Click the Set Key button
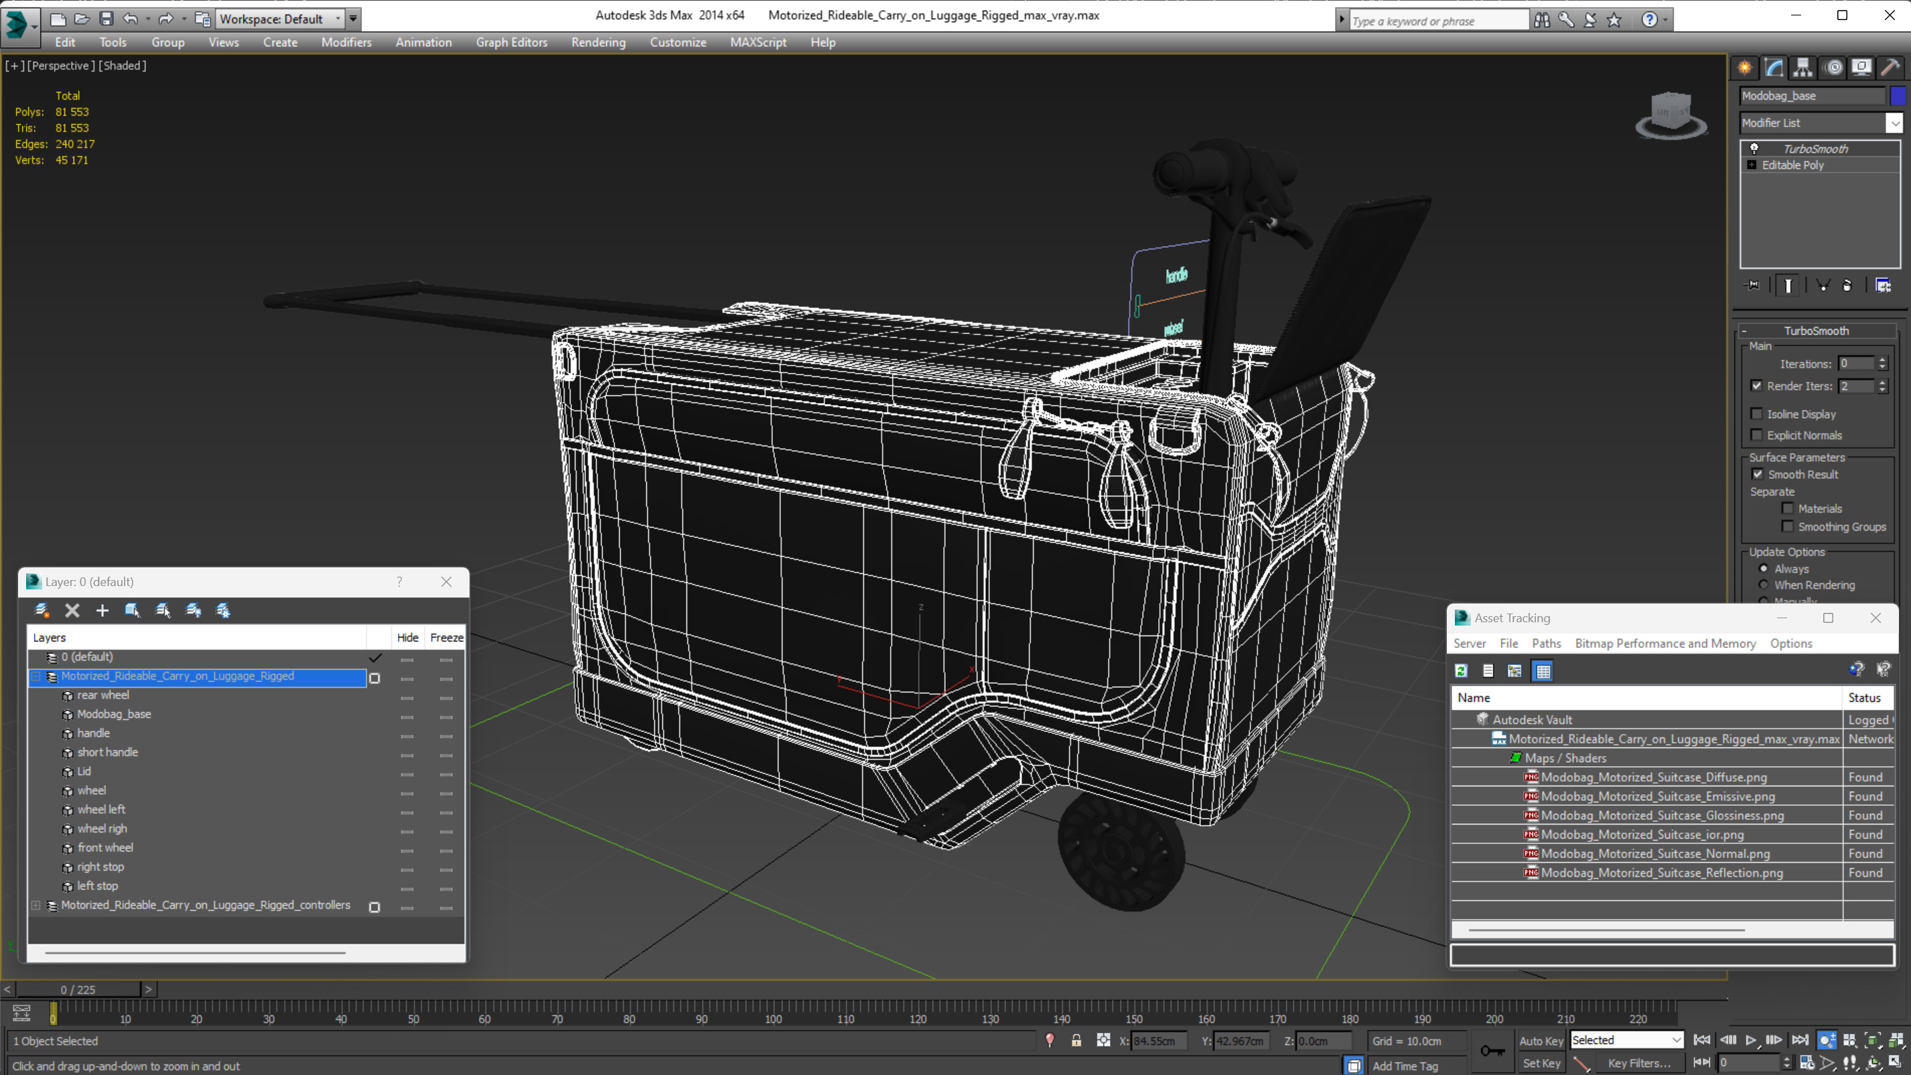Image resolution: width=1911 pixels, height=1075 pixels. pos(1541,1063)
